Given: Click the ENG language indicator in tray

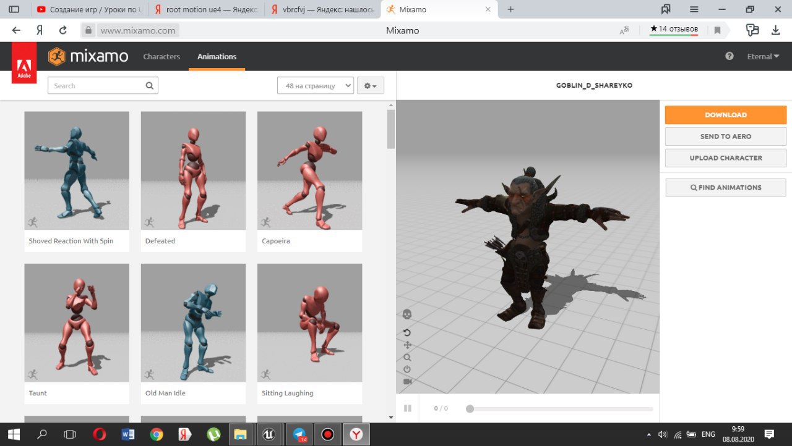Looking at the screenshot, I should pos(708,434).
